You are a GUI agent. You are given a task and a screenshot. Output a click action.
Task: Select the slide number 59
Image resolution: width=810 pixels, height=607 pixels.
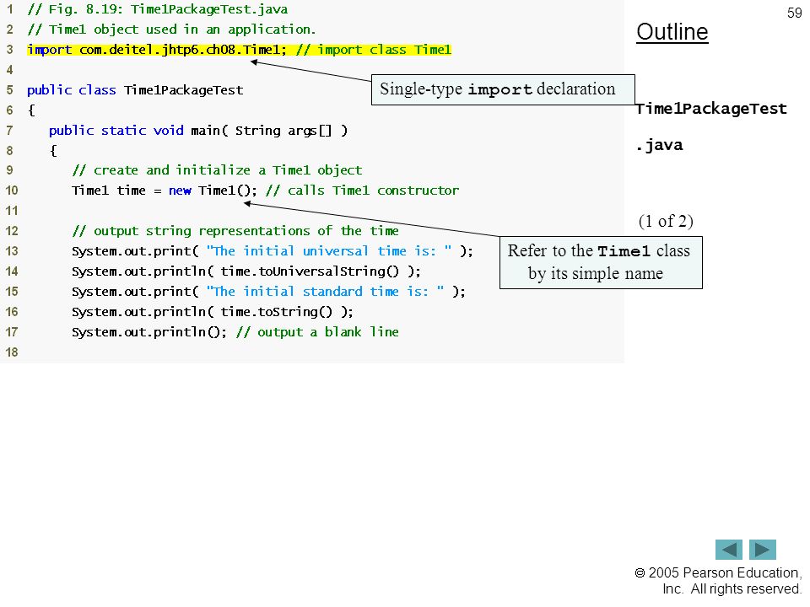click(794, 13)
